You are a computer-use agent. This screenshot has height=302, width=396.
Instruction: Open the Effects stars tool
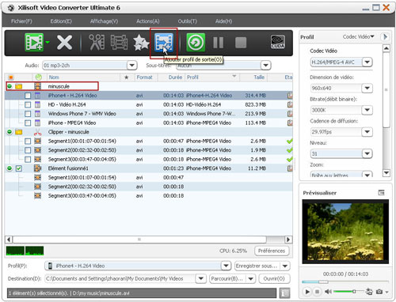click(x=141, y=43)
